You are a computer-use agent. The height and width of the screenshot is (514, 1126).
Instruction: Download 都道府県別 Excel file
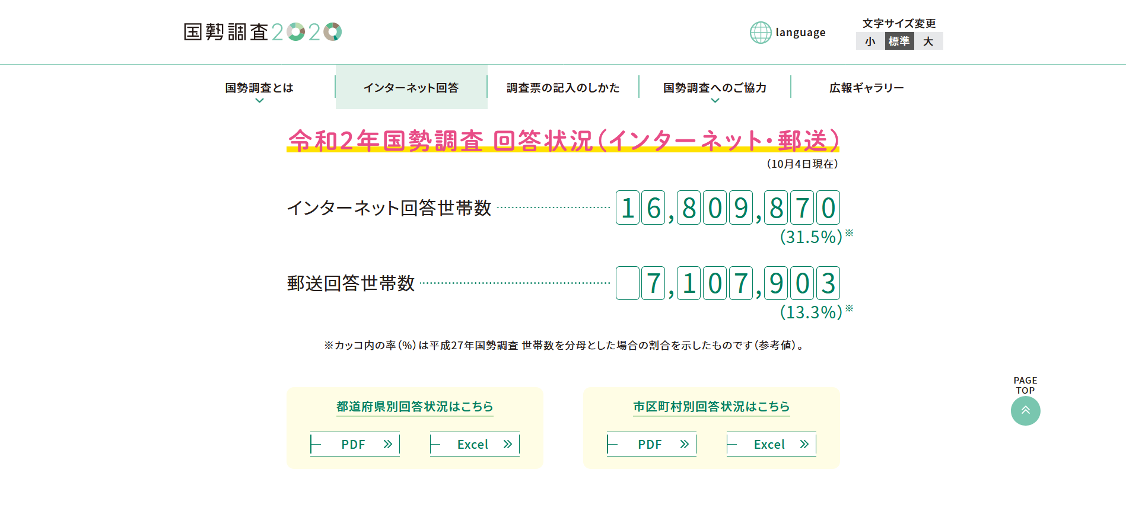point(475,444)
